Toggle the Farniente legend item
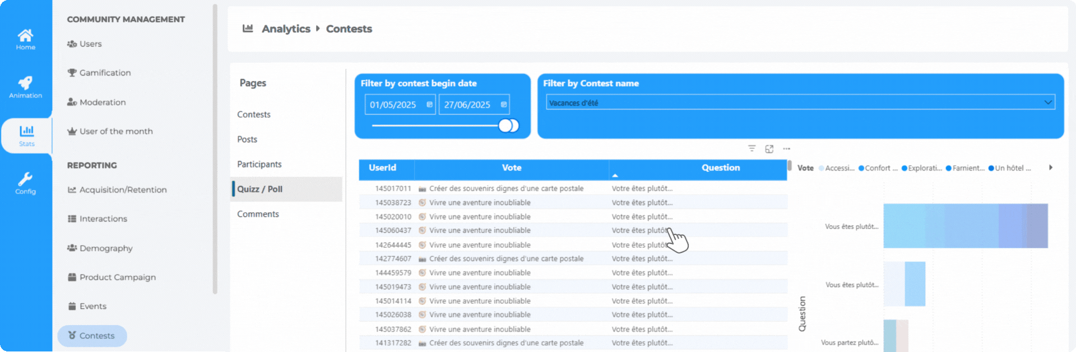The width and height of the screenshot is (1076, 352). [964, 168]
